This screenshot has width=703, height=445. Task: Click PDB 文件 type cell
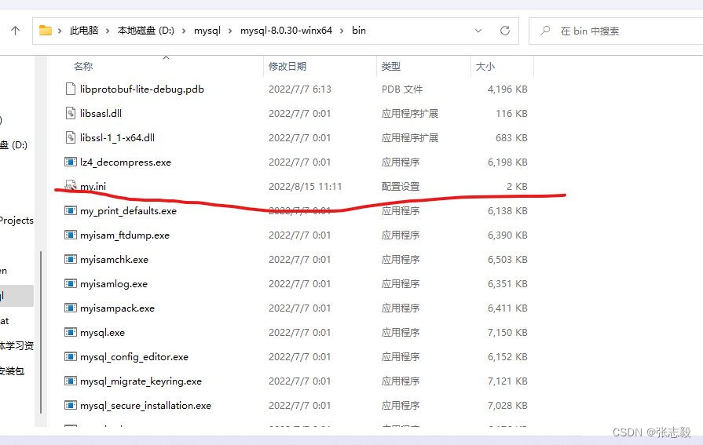402,89
